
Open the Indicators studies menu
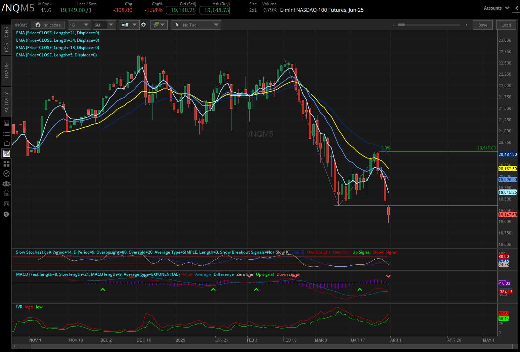click(48, 25)
